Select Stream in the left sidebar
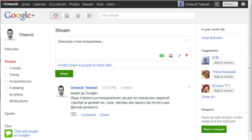Image resolution: width=252 pixels, height=140 pixels. (x=10, y=62)
